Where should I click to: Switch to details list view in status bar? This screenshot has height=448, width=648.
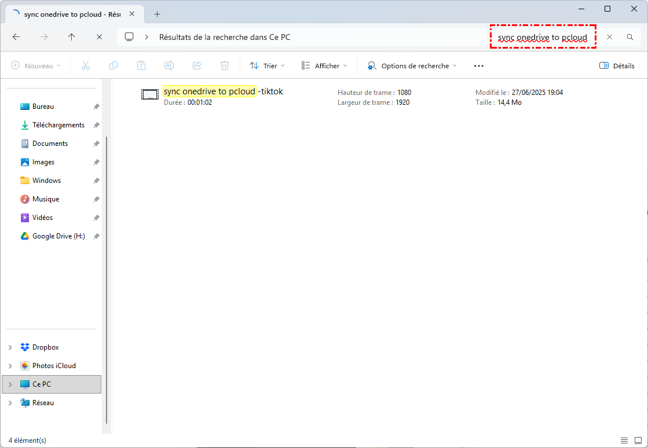(624, 440)
